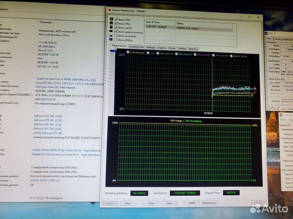Viewport: 293px width, 219px height.
Task: Click the QuadCore Intel Core i5-4670K link
Action: tap(66, 79)
